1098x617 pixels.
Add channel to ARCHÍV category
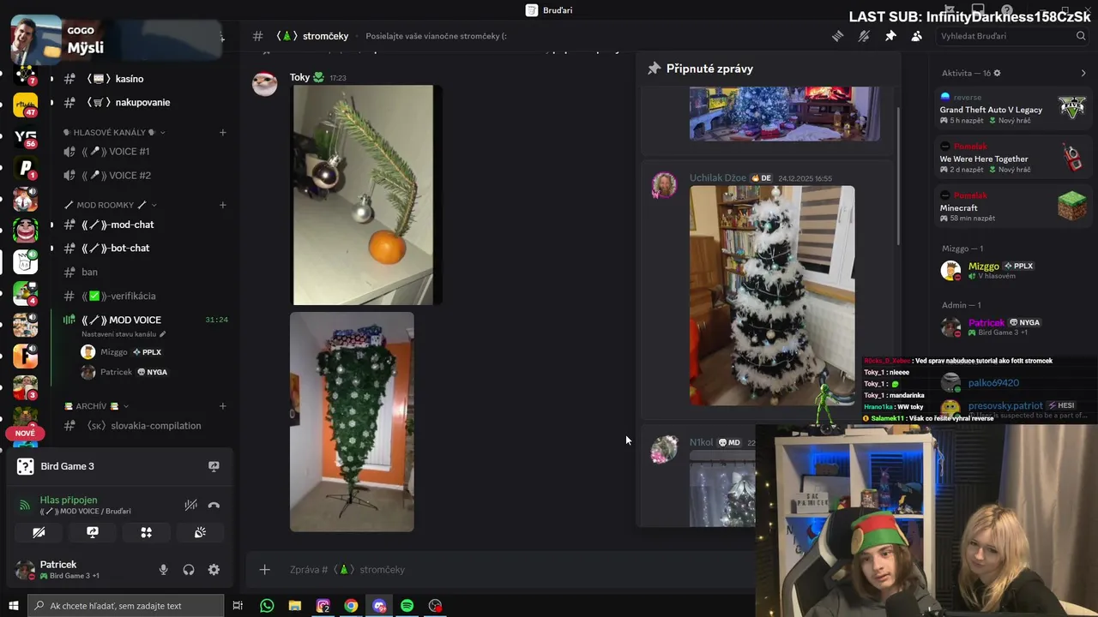(223, 406)
